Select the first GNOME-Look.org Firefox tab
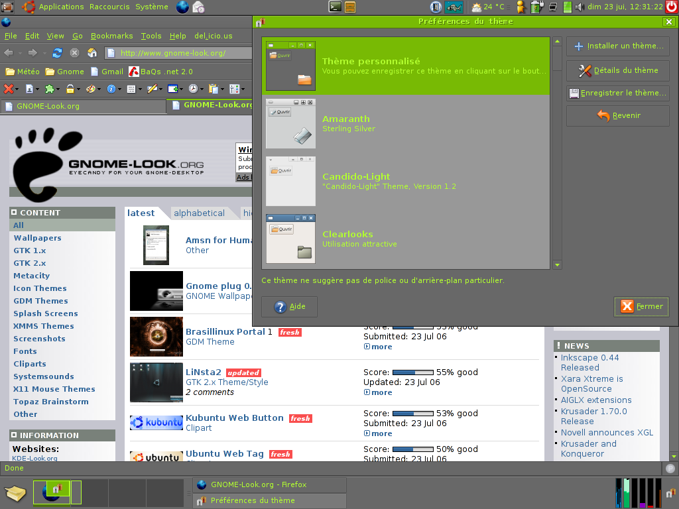Viewport: 679px width, 509px height. point(83,106)
